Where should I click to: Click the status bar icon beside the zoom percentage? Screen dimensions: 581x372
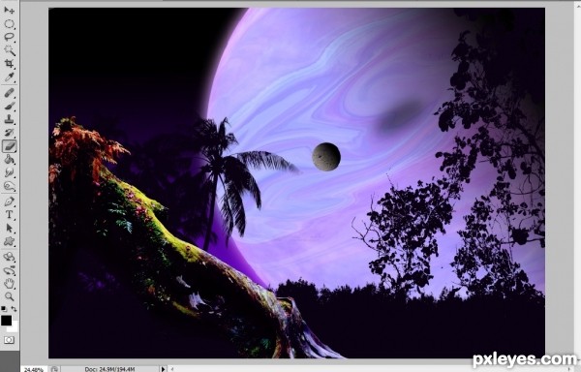[54, 369]
